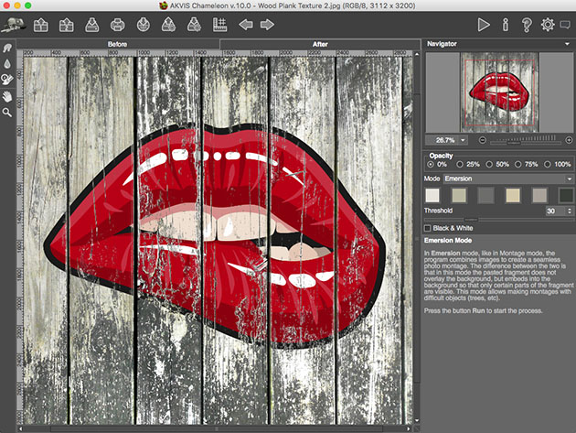Screen dimensions: 576x433
Task: Click the print image icon
Action: click(x=117, y=25)
